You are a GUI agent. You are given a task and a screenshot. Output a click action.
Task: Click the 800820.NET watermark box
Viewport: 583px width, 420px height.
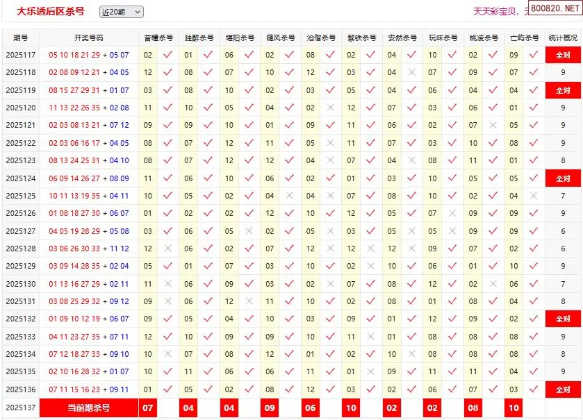[x=555, y=10]
